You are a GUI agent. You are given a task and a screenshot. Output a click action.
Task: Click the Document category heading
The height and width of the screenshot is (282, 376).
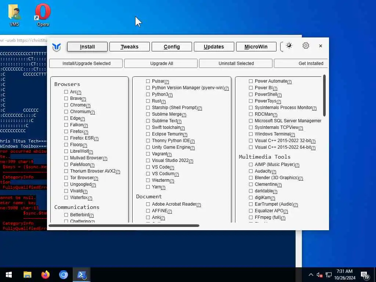149,196
